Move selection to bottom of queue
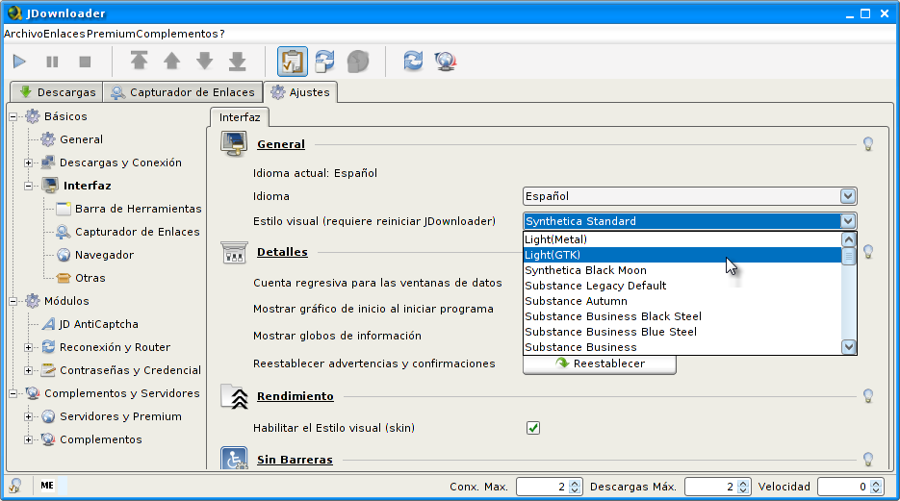Viewport: 900px width, 501px height. pyautogui.click(x=237, y=61)
